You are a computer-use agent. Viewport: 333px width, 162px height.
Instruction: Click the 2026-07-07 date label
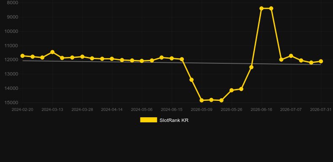click(x=291, y=110)
